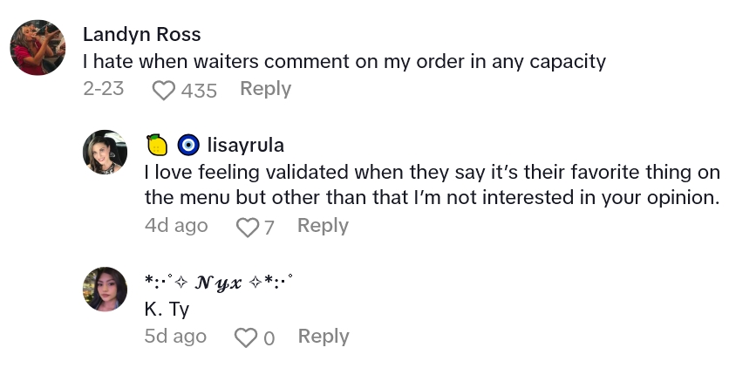The width and height of the screenshot is (729, 368).
Task: Click the "2-23" comment date
Action: pos(102,89)
